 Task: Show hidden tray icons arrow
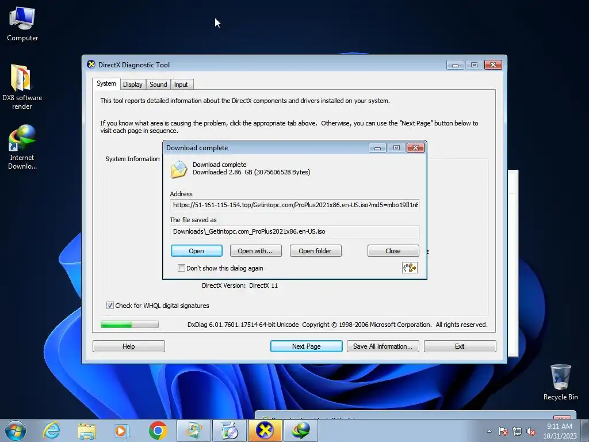tap(489, 431)
